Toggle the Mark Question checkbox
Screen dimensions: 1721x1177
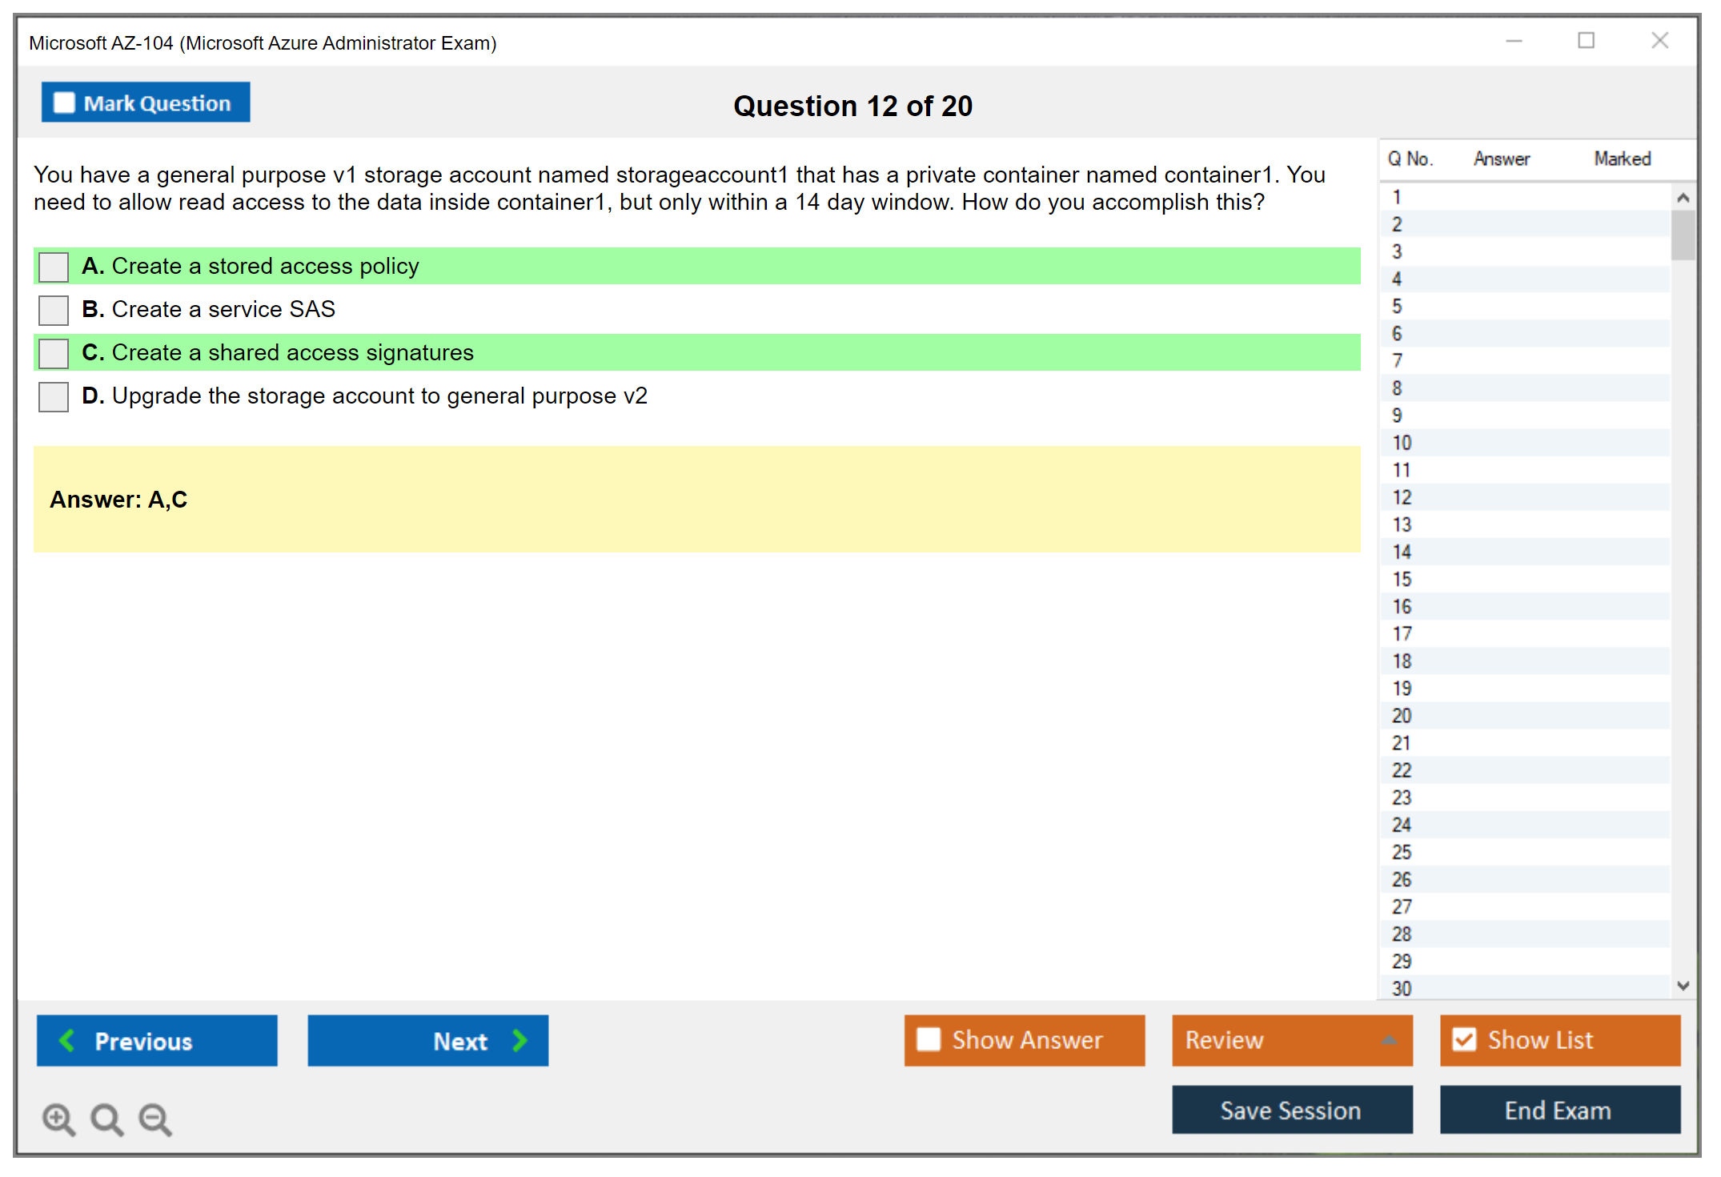(x=65, y=103)
